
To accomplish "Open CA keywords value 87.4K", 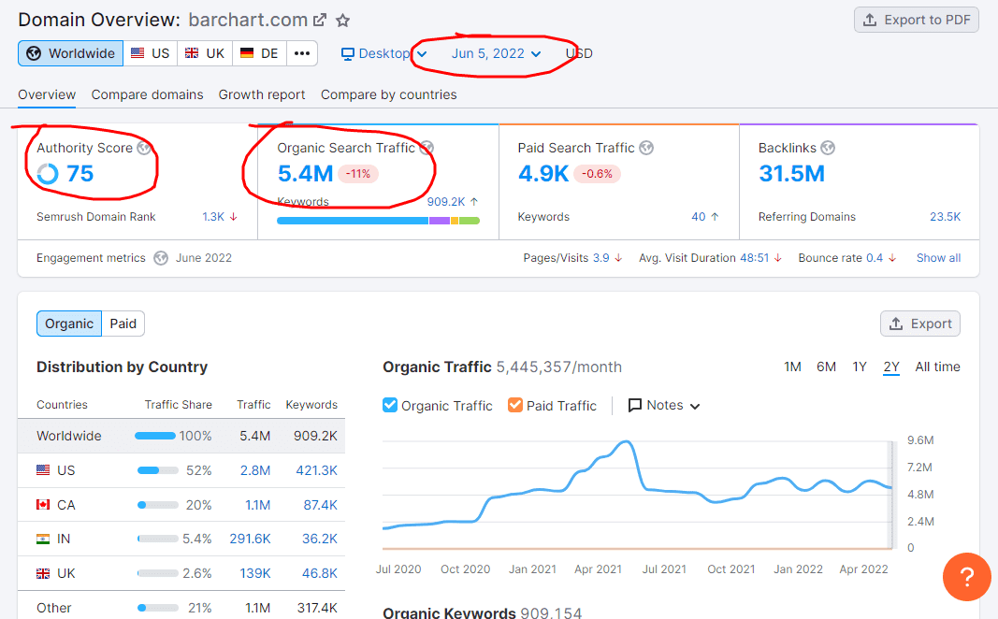I will point(320,505).
